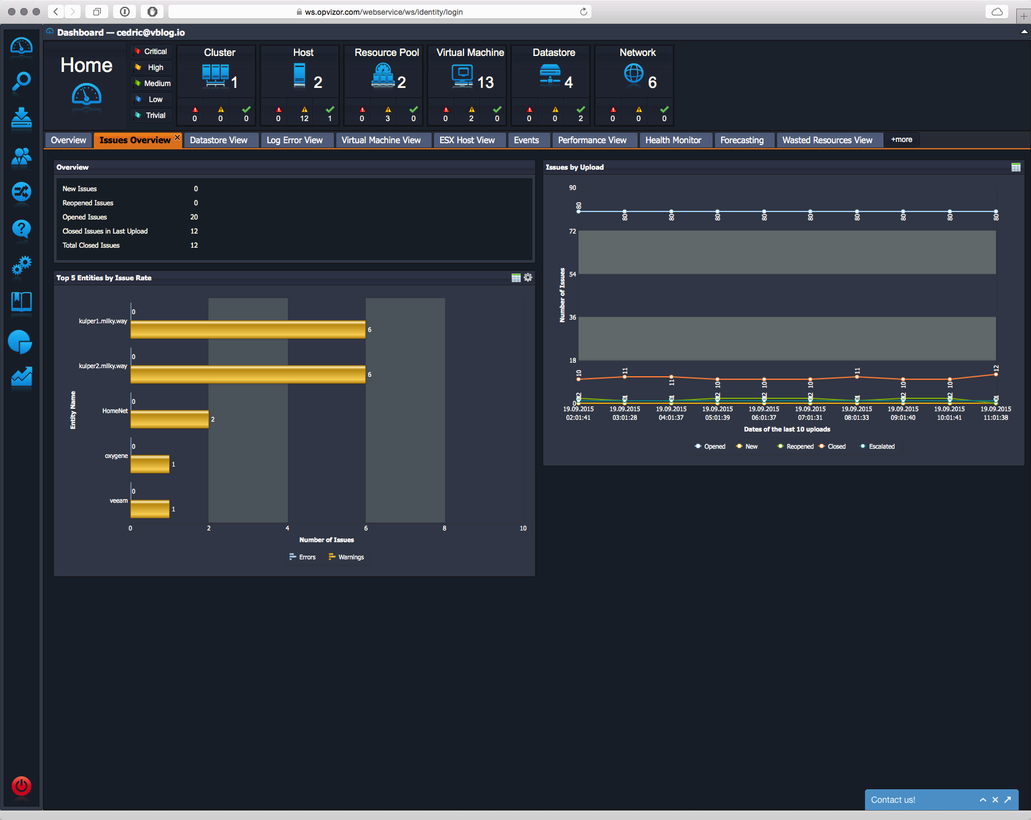Switch to the Datastore View tab
Image resolution: width=1031 pixels, height=820 pixels.
click(x=218, y=141)
